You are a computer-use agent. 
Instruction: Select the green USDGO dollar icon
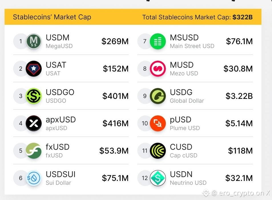click(x=34, y=96)
